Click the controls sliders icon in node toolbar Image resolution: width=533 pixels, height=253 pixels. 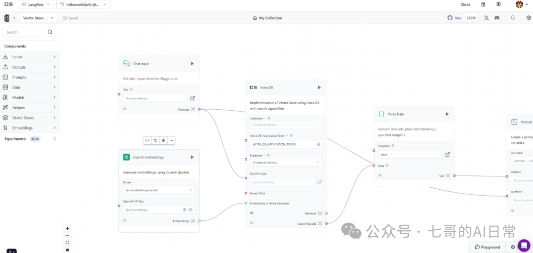155,140
